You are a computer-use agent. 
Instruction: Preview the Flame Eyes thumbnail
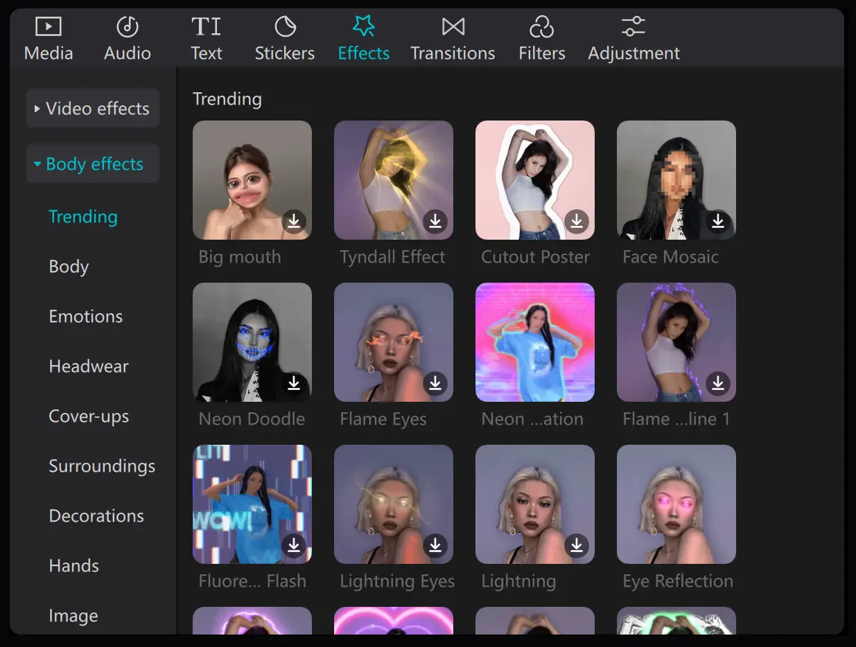(394, 342)
